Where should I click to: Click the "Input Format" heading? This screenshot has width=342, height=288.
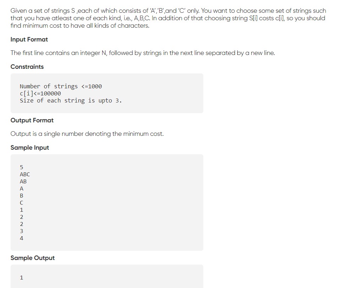click(29, 39)
